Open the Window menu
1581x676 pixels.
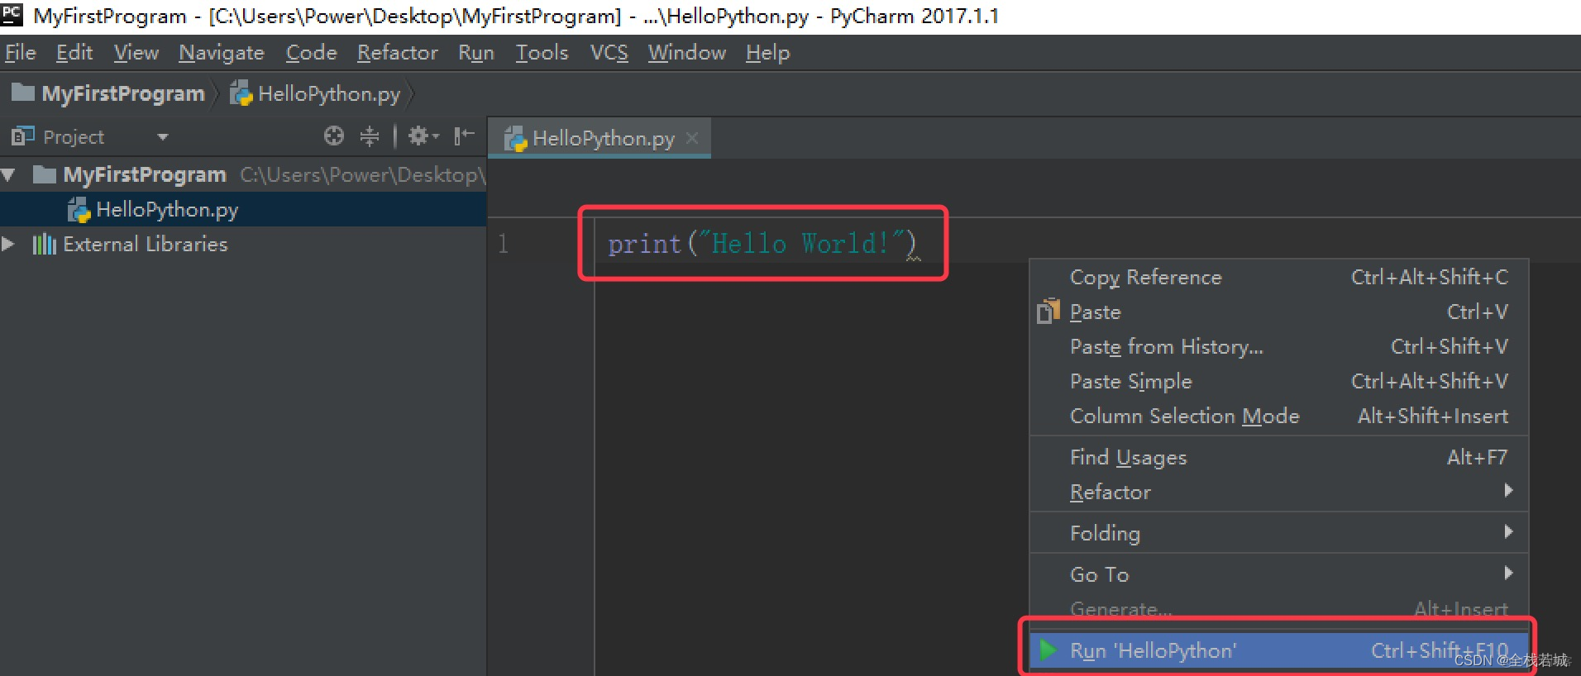[x=687, y=53]
